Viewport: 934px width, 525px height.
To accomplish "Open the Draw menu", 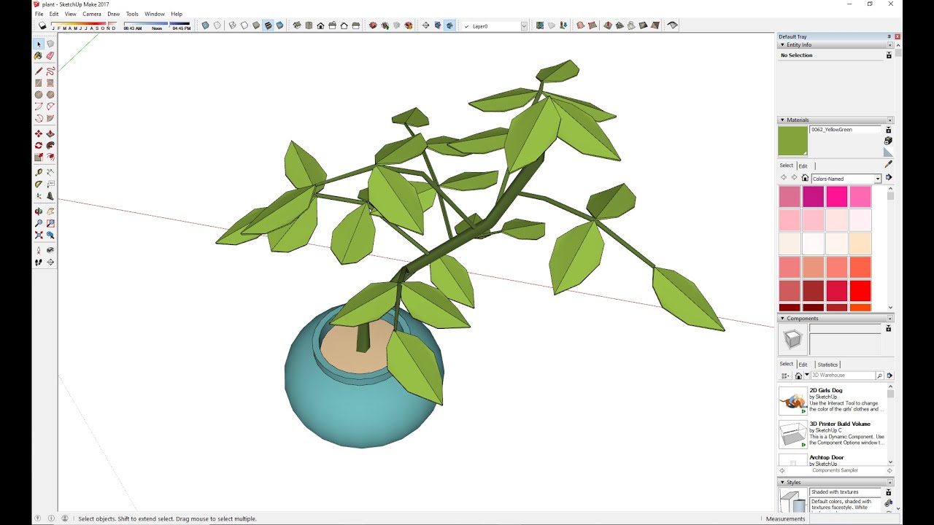I will pyautogui.click(x=113, y=14).
